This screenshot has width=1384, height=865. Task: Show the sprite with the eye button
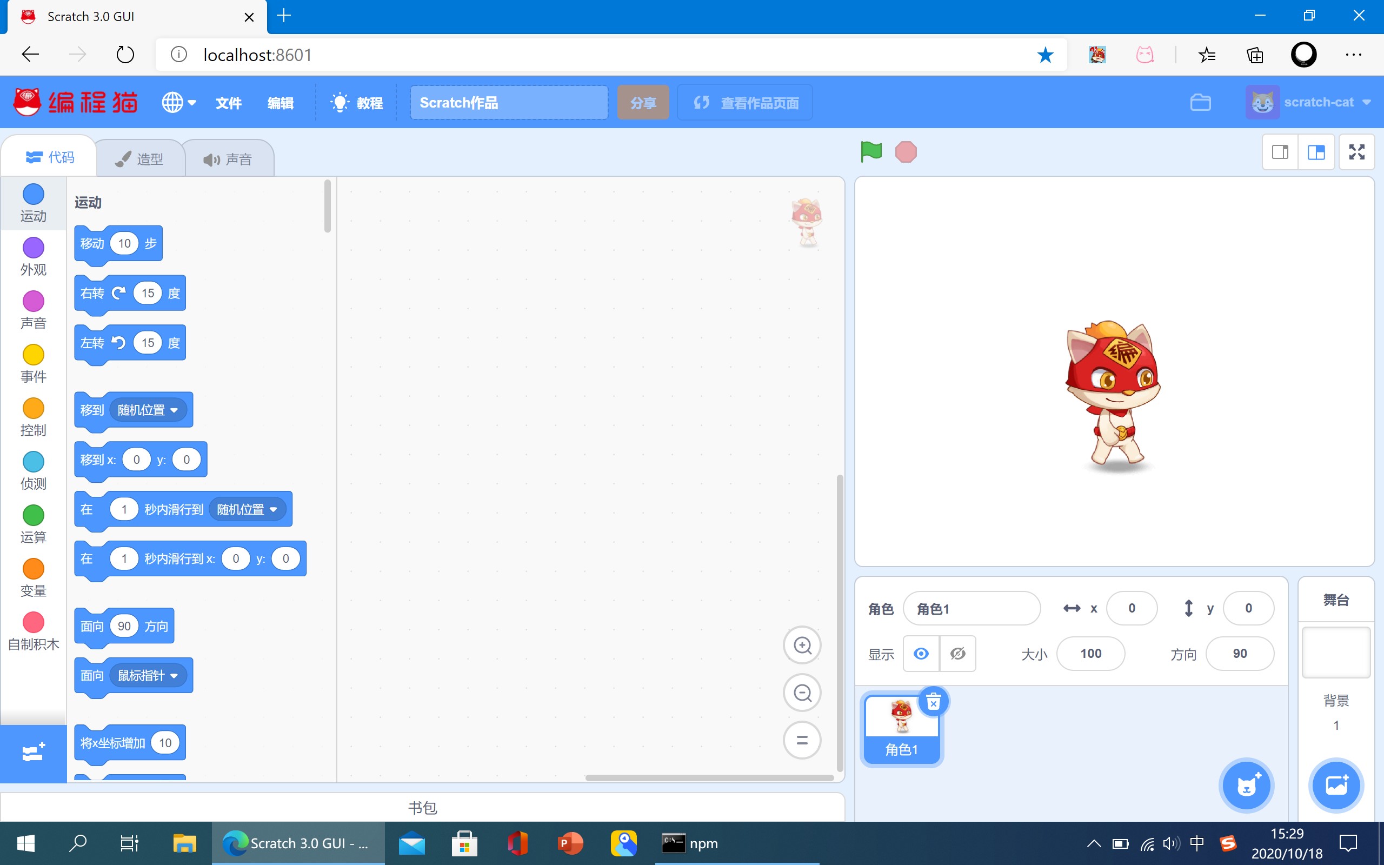921,653
